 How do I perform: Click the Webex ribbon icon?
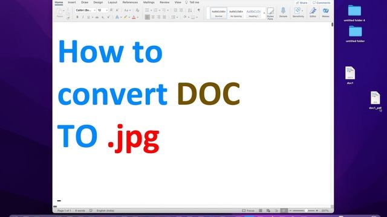(x=325, y=12)
